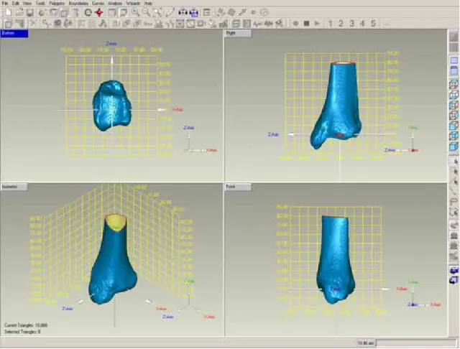Click the circular arrow reset-view icon
460x349 pixels.
[88, 12]
